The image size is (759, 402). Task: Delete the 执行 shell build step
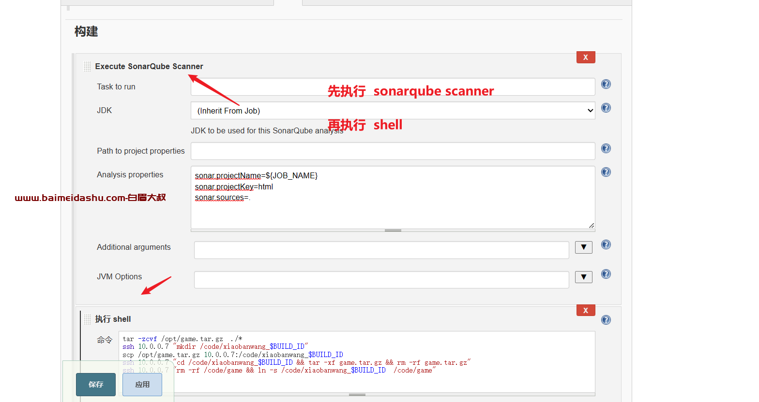586,310
